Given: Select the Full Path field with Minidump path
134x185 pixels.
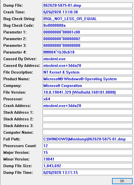Looking at the screenshot, I should [88, 139].
